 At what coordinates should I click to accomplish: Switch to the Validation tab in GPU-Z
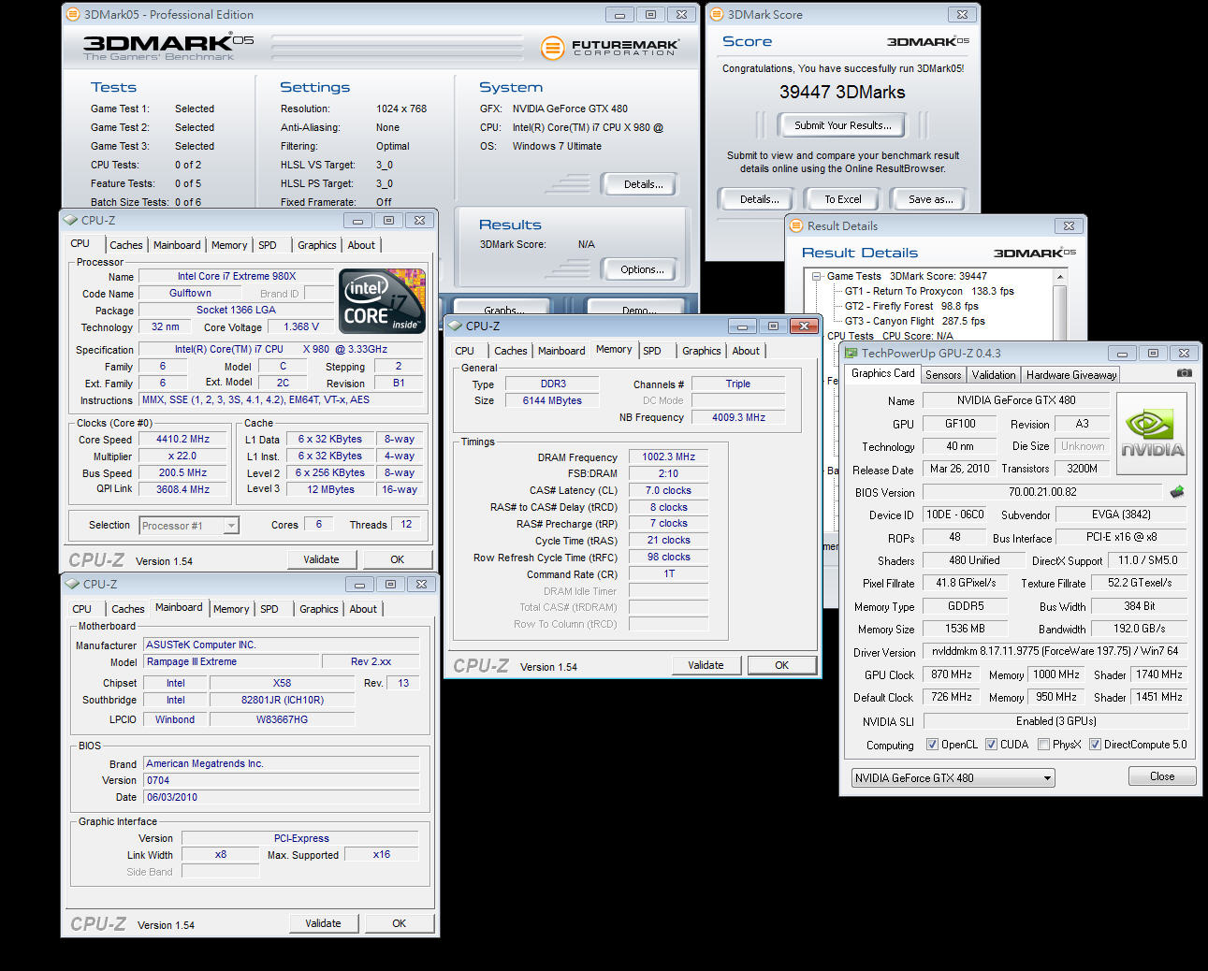(994, 375)
